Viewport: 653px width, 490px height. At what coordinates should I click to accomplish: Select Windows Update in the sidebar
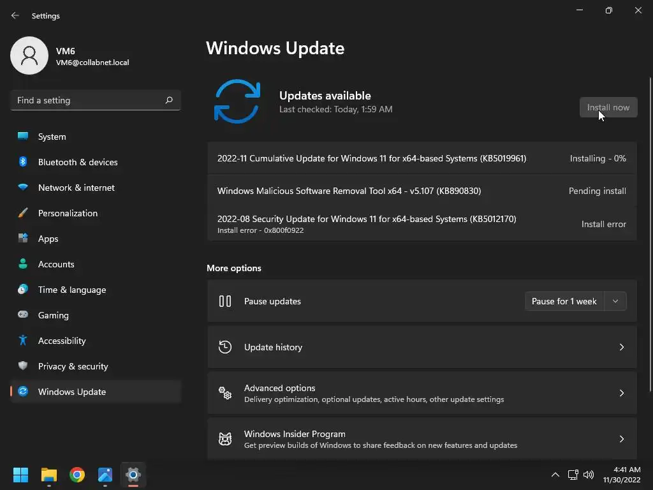tap(96, 392)
